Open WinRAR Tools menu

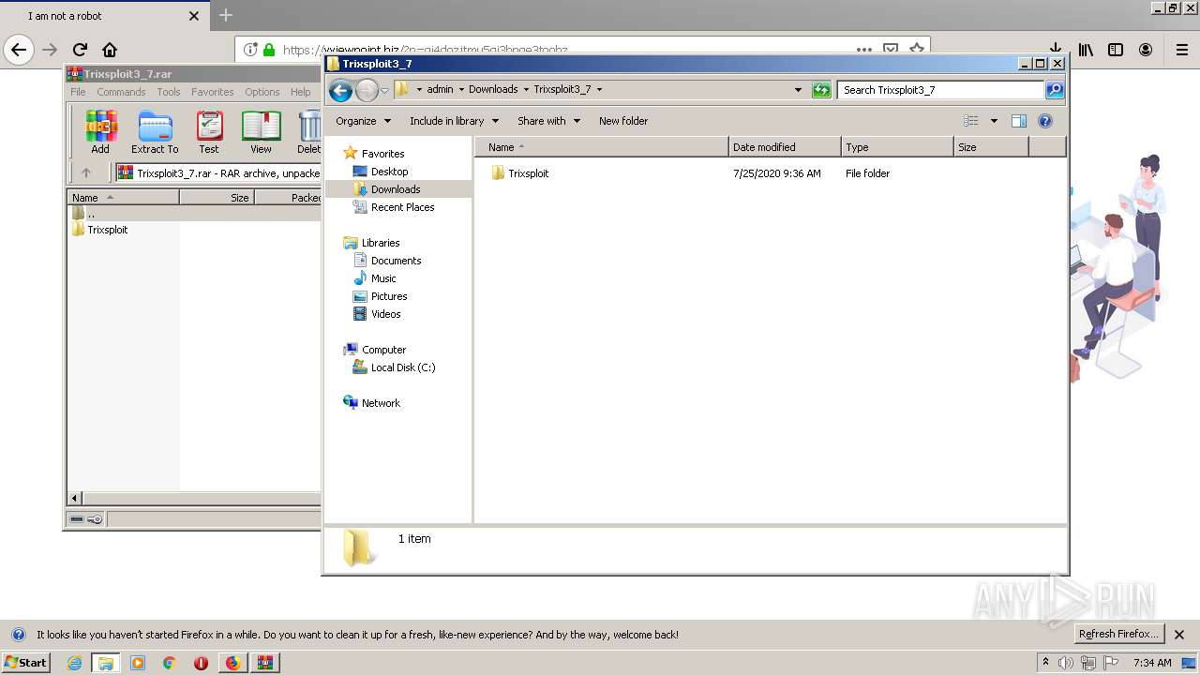[169, 92]
